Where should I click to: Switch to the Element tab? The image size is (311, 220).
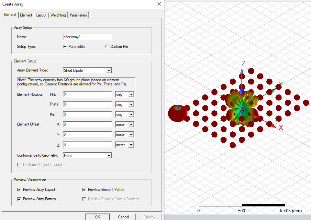[26, 15]
